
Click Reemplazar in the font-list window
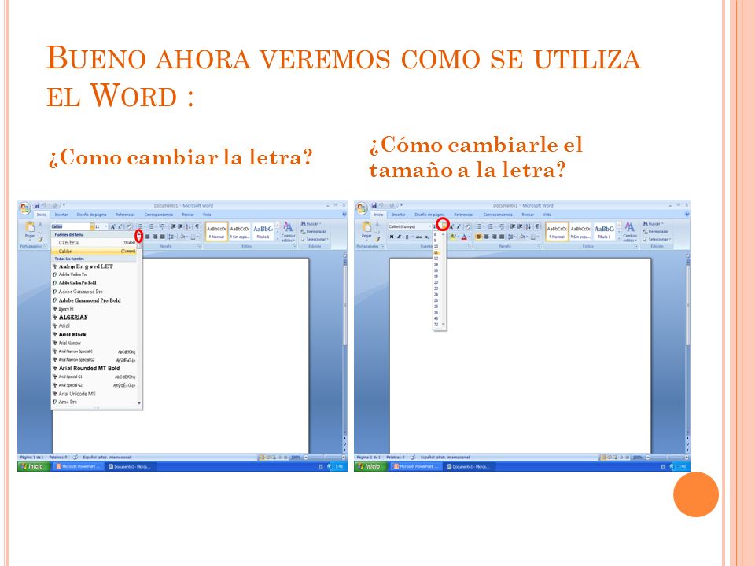click(313, 231)
